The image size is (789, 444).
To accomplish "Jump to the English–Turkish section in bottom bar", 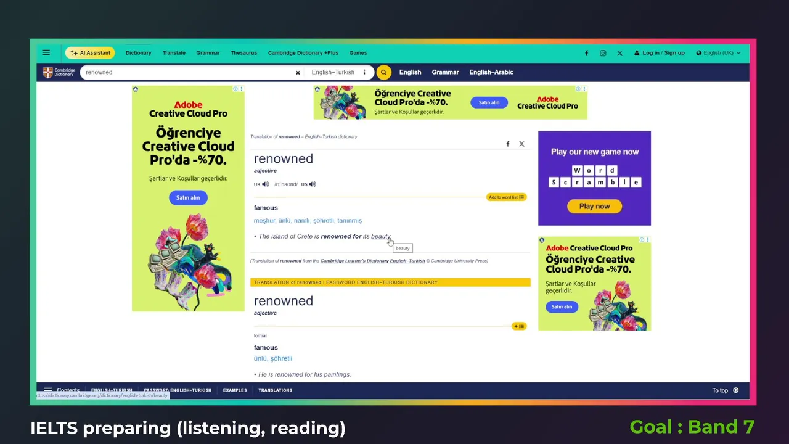I will [x=112, y=390].
